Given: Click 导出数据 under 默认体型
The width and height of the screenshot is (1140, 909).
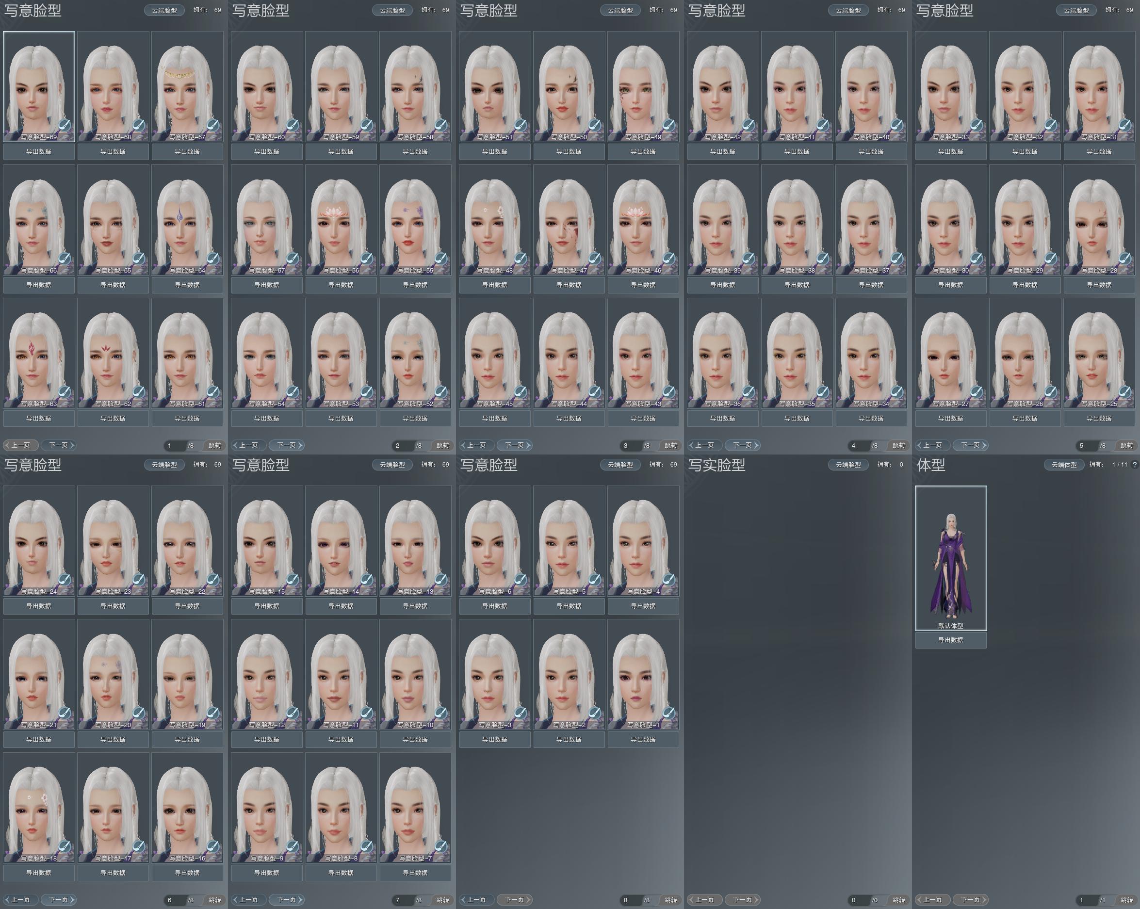Looking at the screenshot, I should click(x=951, y=640).
